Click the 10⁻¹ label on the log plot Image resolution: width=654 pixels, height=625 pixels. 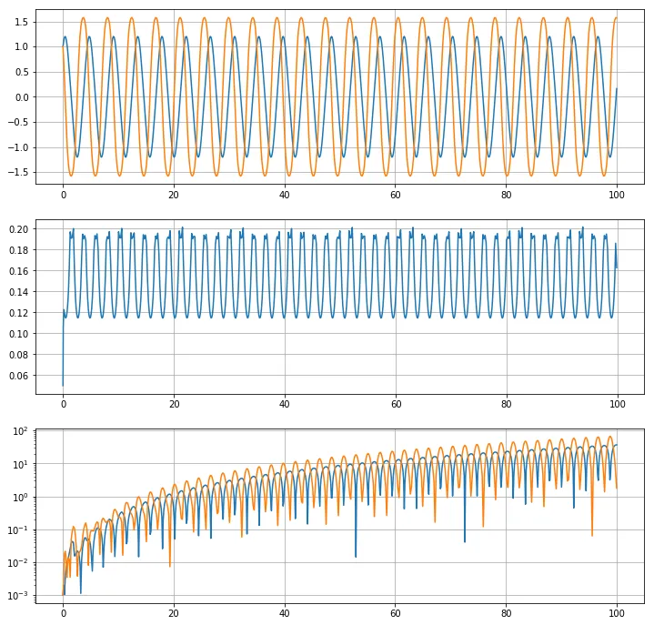click(x=18, y=530)
